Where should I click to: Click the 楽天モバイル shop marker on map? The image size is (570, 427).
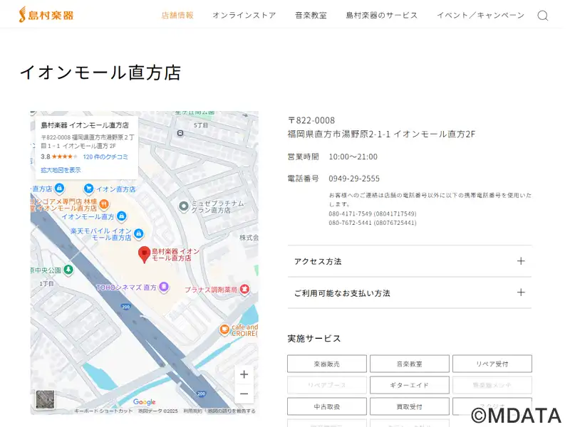point(138,233)
